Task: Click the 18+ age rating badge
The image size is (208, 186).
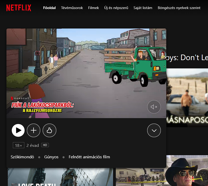Action: tap(18, 145)
